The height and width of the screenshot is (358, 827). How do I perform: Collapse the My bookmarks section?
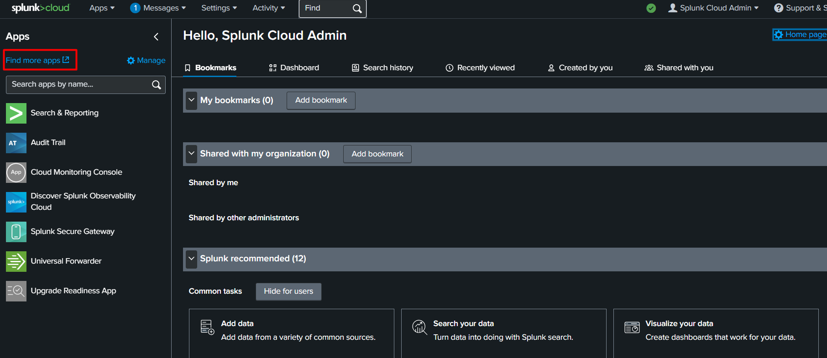click(191, 100)
